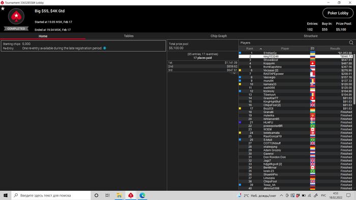Select player row Don Rondon Don
This screenshot has height=200, width=356.
coord(296,157)
